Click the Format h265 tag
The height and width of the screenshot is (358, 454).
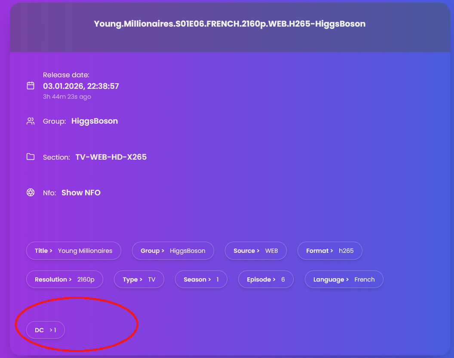click(x=330, y=251)
